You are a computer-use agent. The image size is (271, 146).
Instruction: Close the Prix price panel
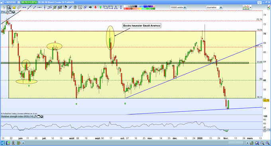[13, 12]
